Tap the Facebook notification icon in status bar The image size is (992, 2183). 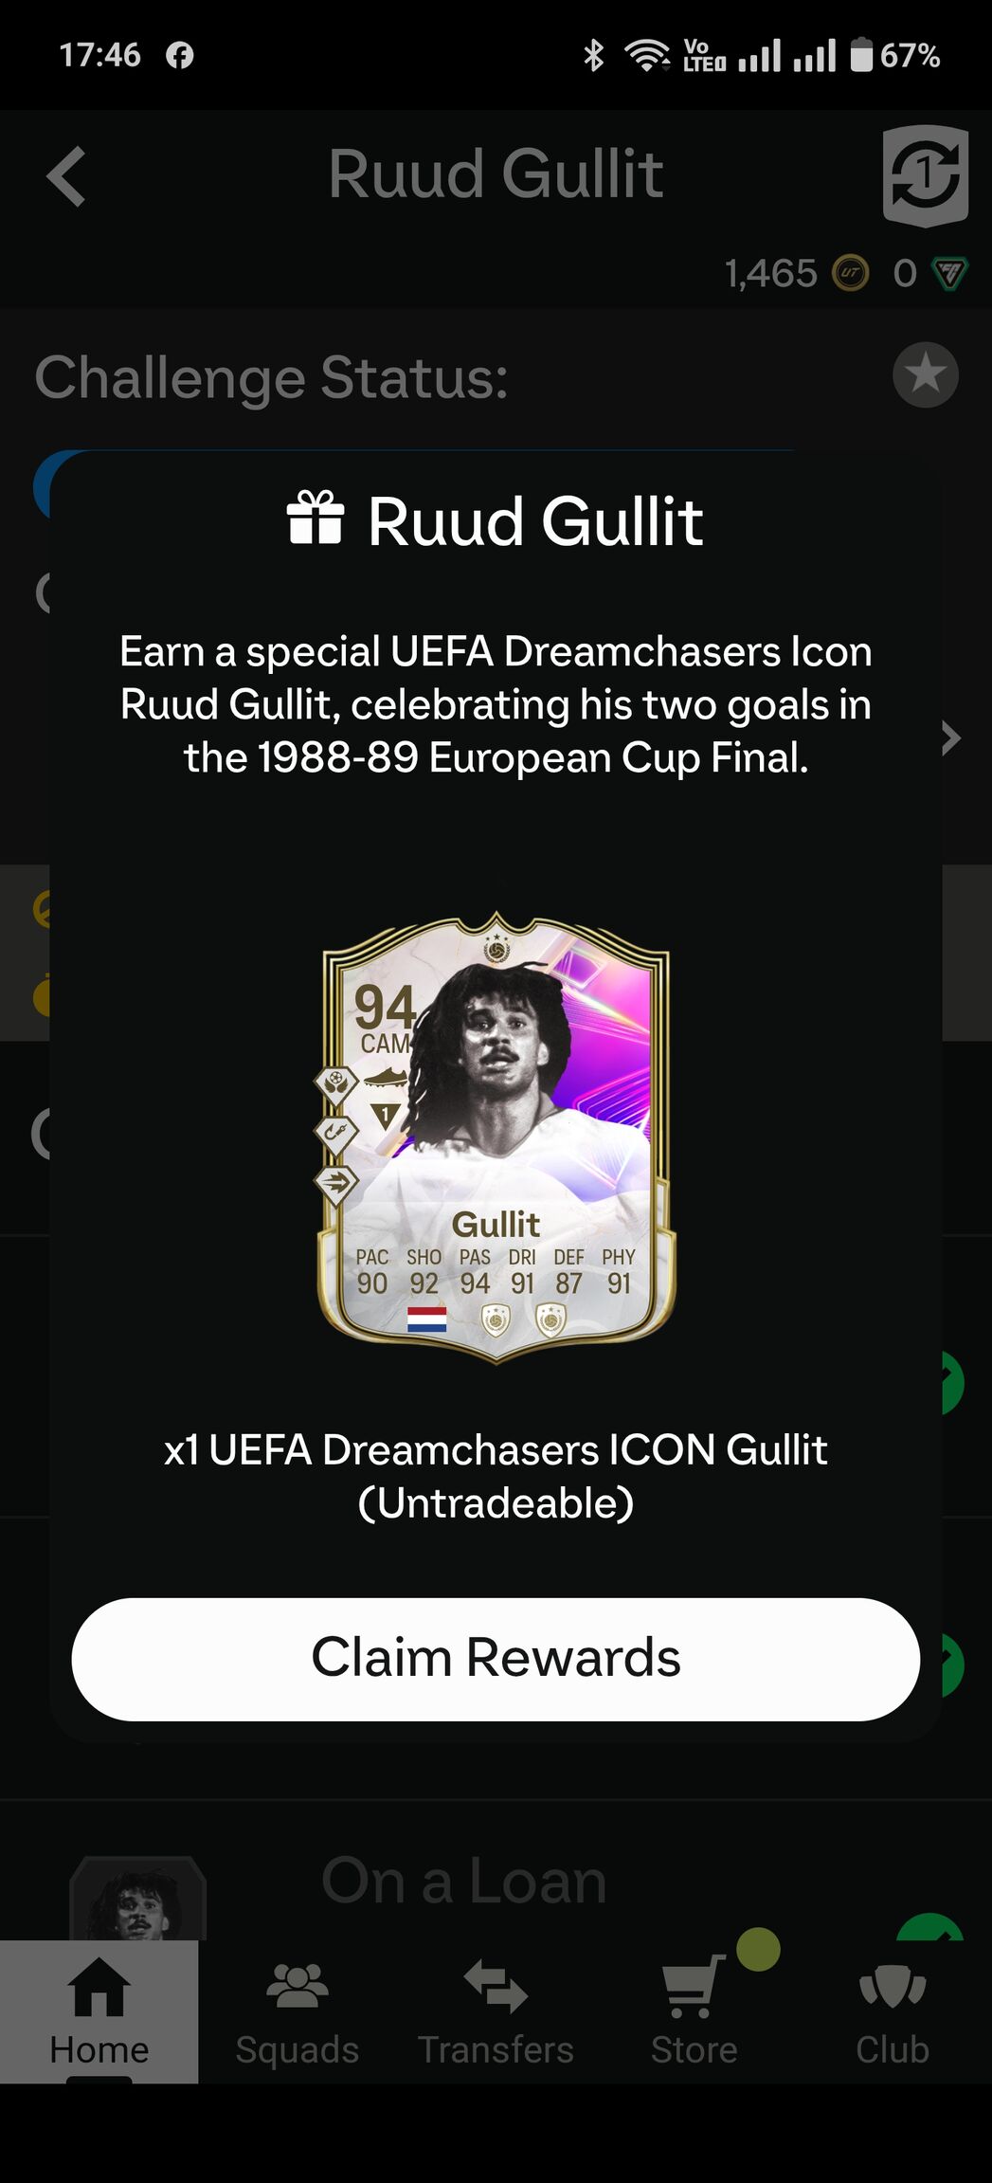tap(180, 55)
